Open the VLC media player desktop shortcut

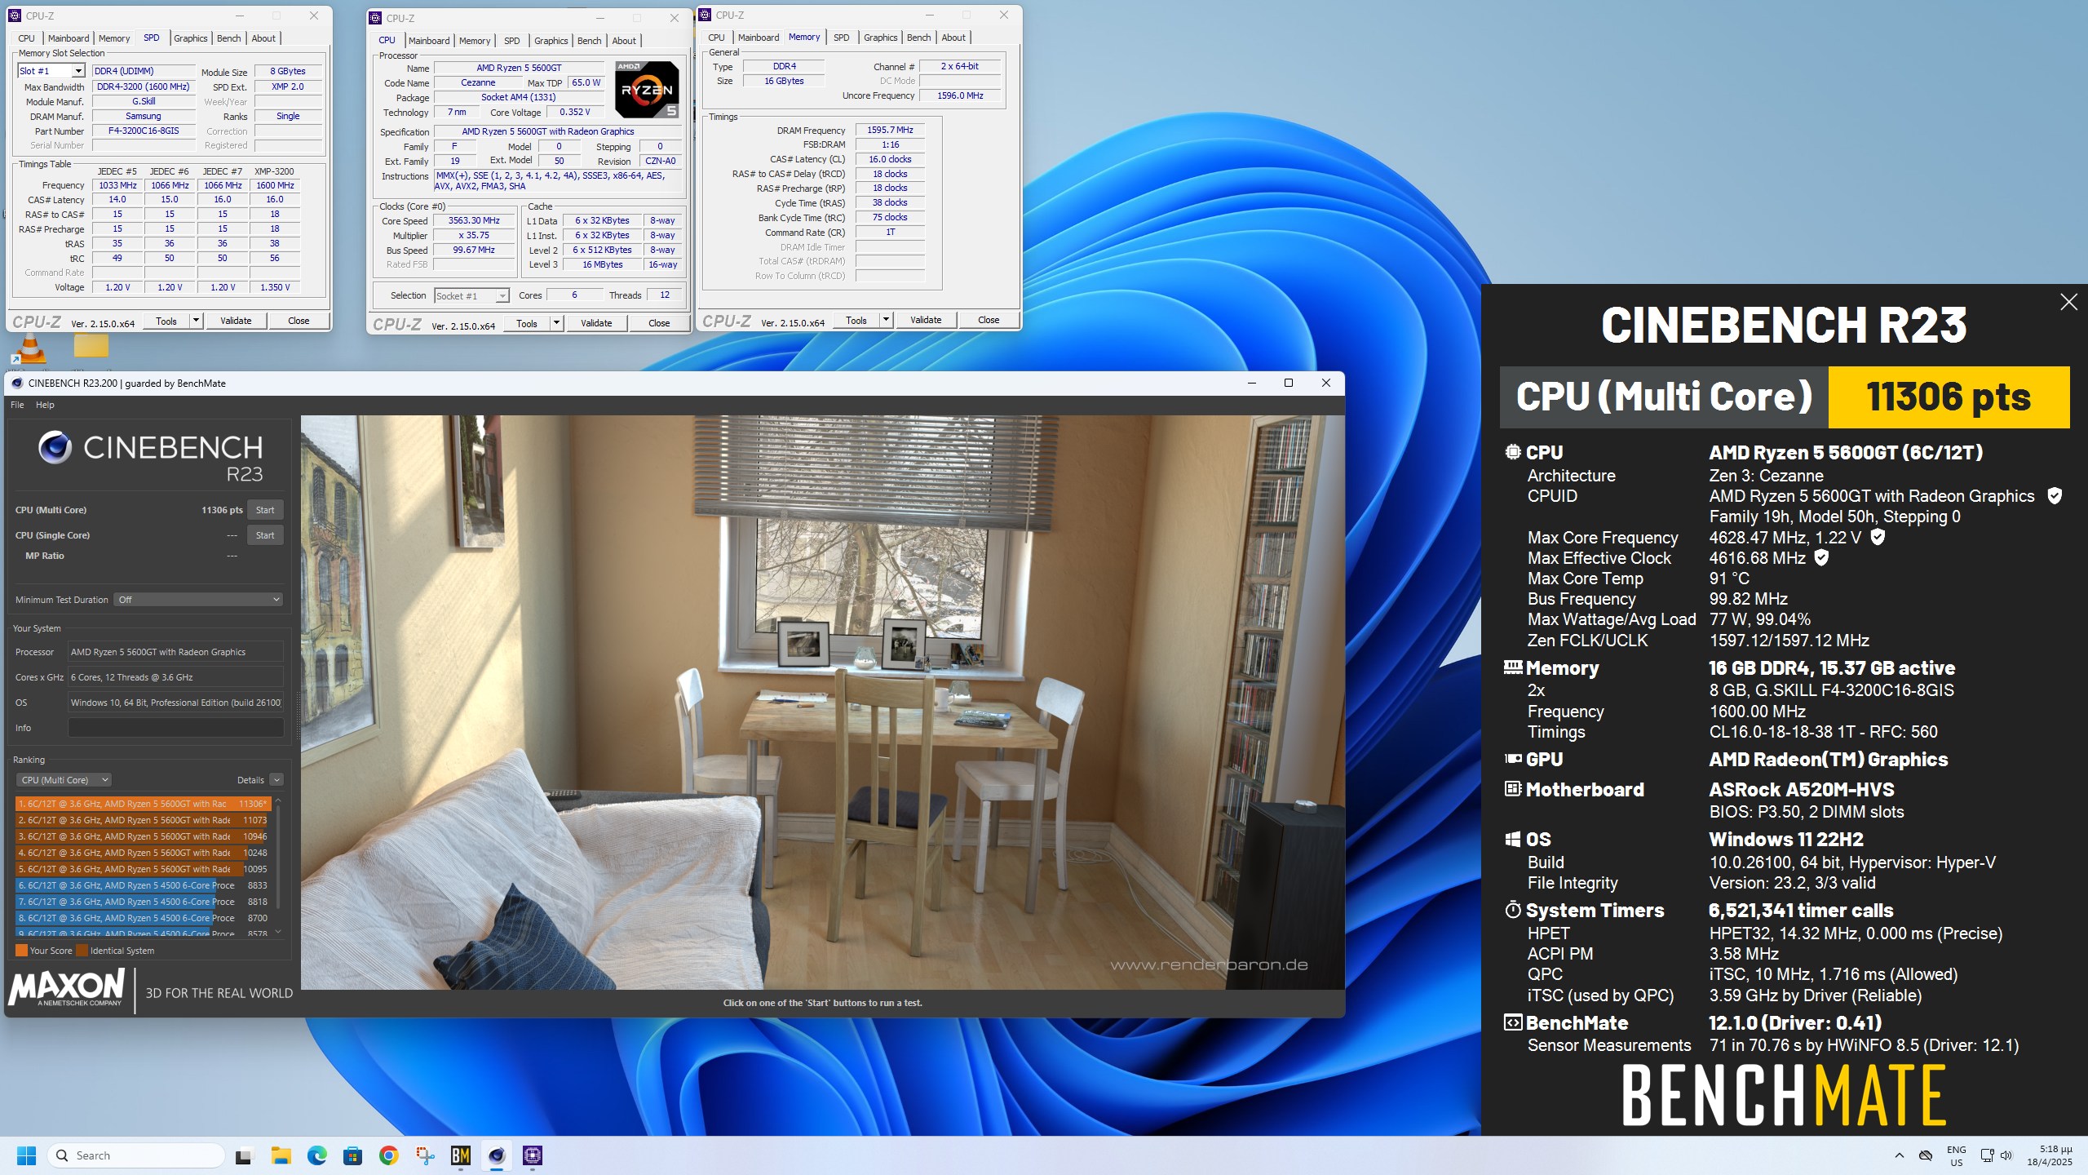coord(29,349)
